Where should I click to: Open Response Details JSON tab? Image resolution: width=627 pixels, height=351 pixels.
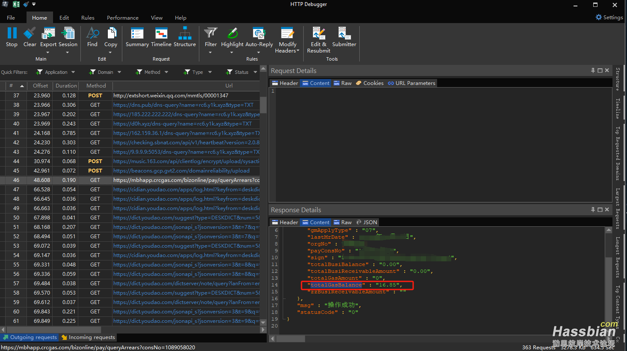(367, 222)
